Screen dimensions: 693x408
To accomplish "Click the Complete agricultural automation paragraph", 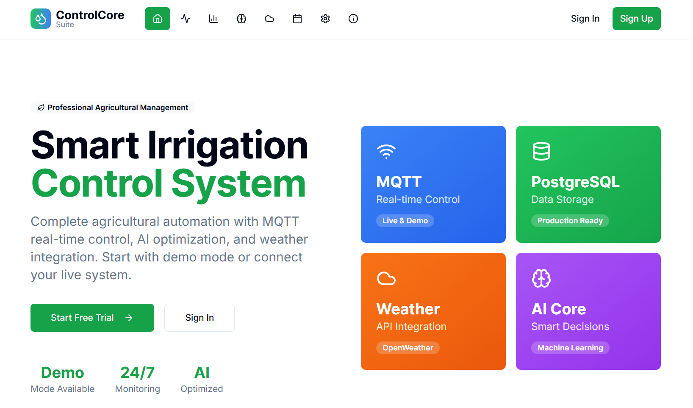I will point(169,248).
